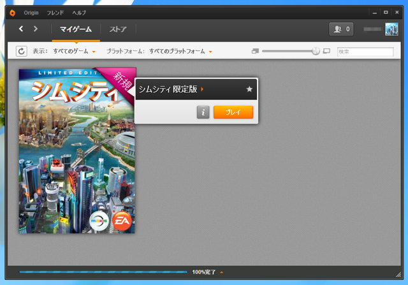Click the プレイ button
The height and width of the screenshot is (285, 408).
click(233, 112)
